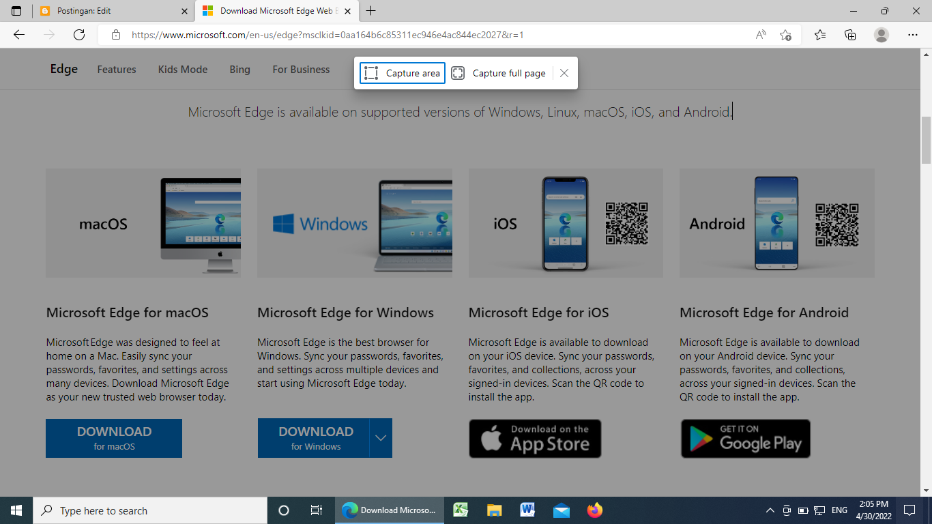Open the Kids Mode nav item
The height and width of the screenshot is (524, 932).
(x=183, y=70)
